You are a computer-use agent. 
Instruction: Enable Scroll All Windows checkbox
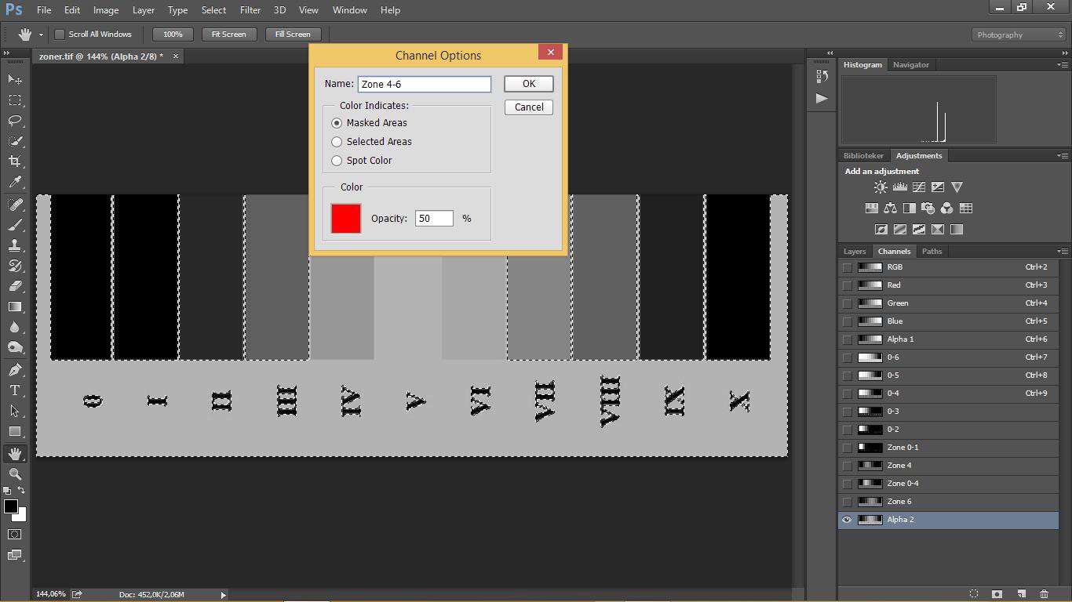60,34
